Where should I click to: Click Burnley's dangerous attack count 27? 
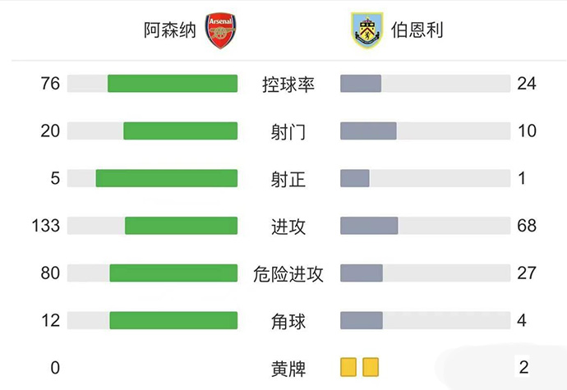(526, 273)
